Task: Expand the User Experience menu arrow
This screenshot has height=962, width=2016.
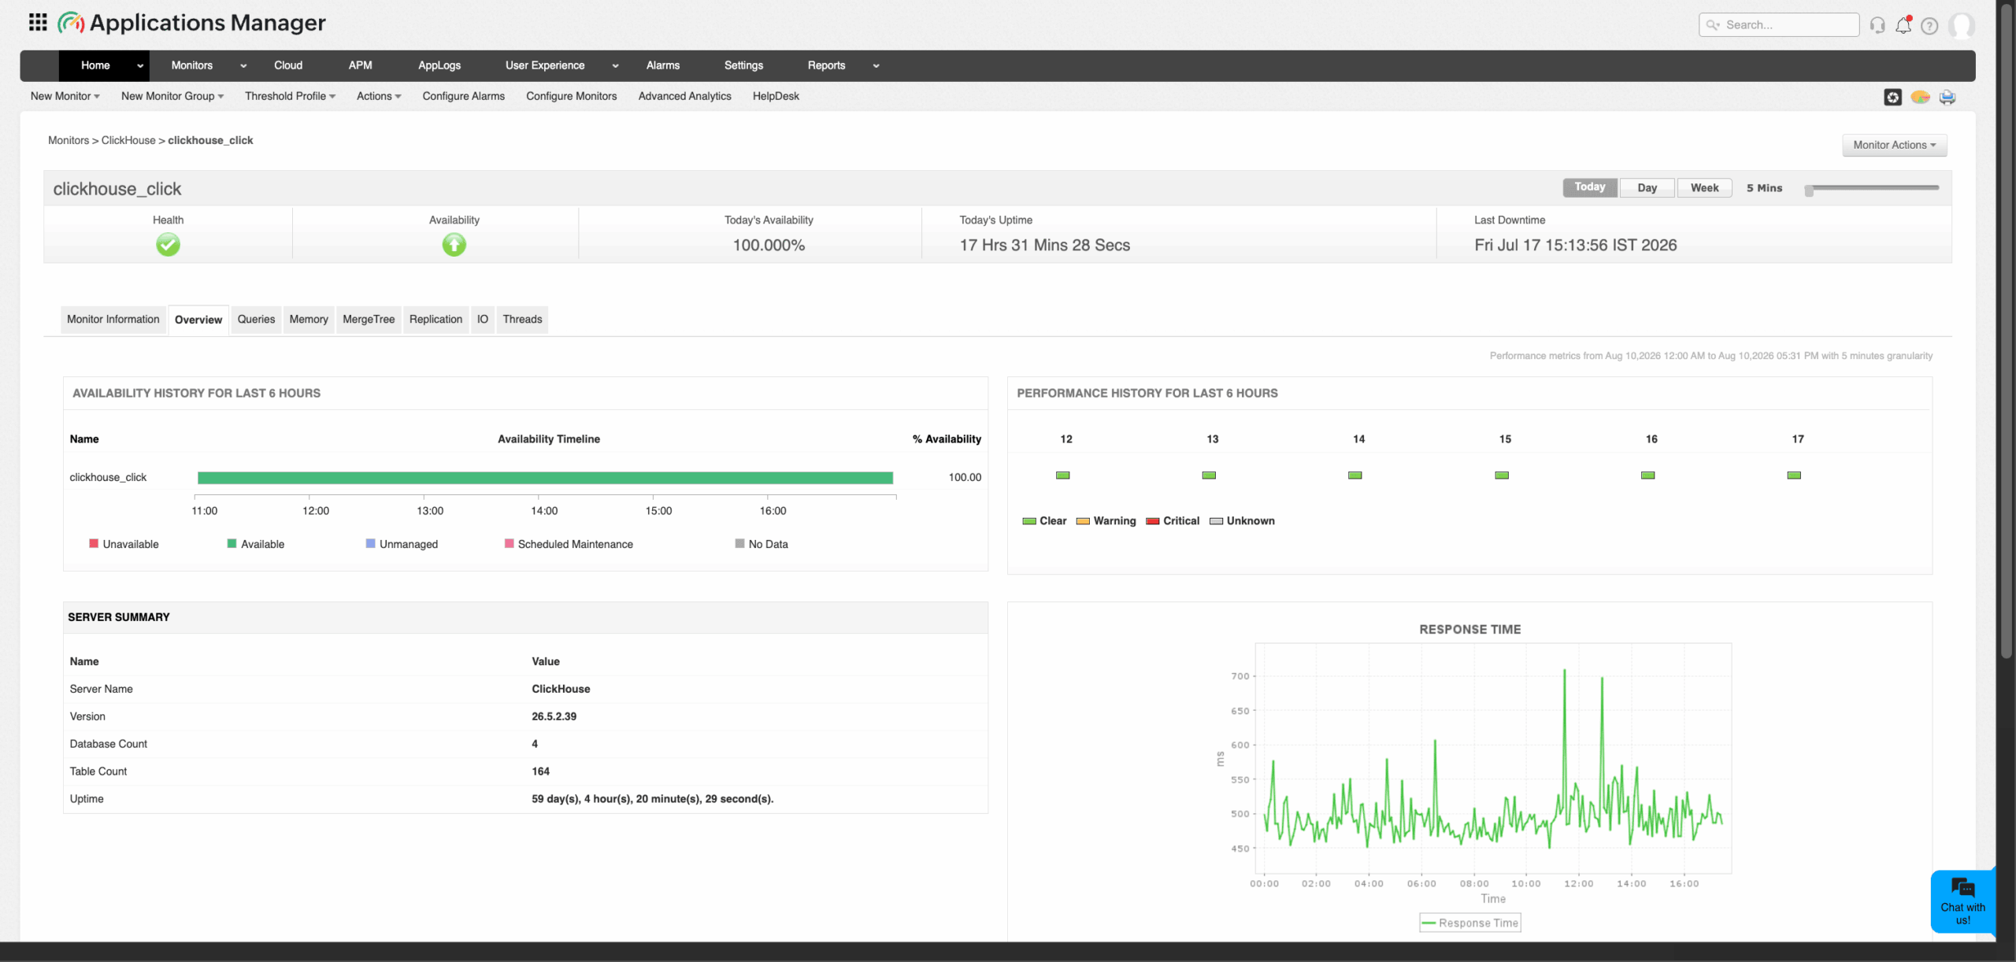Action: (615, 66)
